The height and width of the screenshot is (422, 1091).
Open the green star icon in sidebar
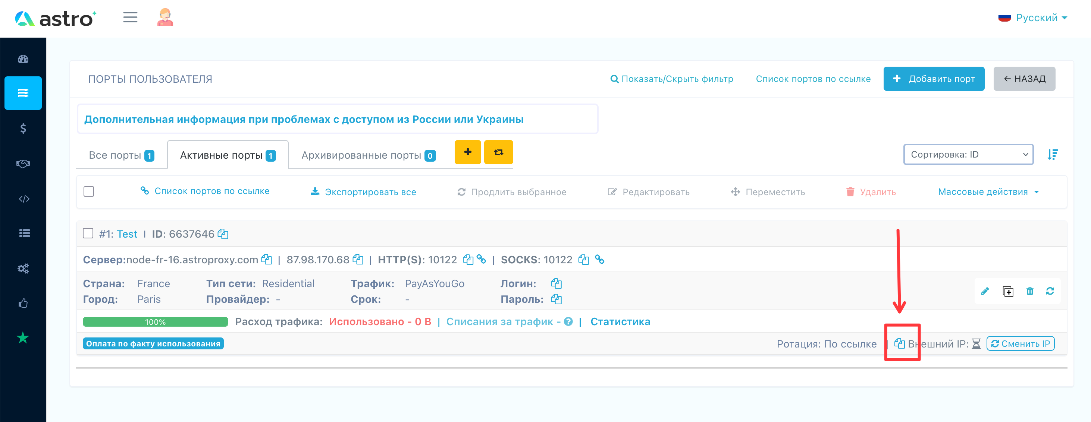[23, 338]
